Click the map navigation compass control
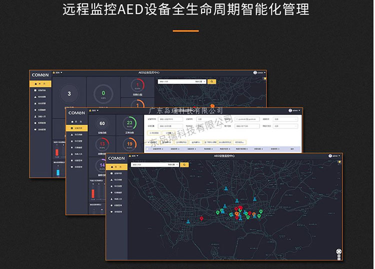The image size is (375, 269). tap(338, 252)
